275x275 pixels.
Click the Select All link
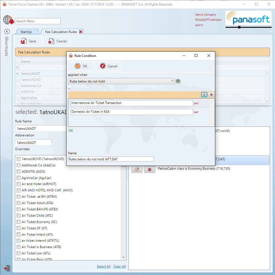pyautogui.click(x=103, y=266)
